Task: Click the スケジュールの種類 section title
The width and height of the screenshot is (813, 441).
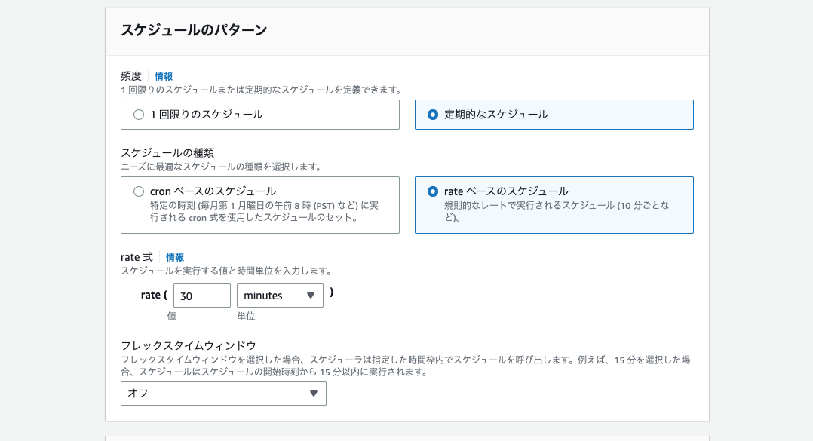Action: (x=167, y=153)
